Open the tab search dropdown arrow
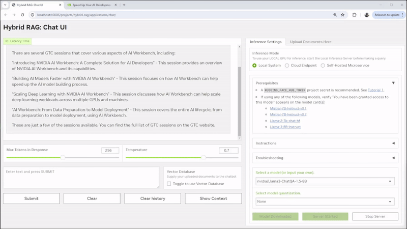This screenshot has height=229, width=407. pos(5,5)
